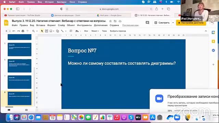
Task: Open the Вставка menu
Action: click(x=41, y=25)
